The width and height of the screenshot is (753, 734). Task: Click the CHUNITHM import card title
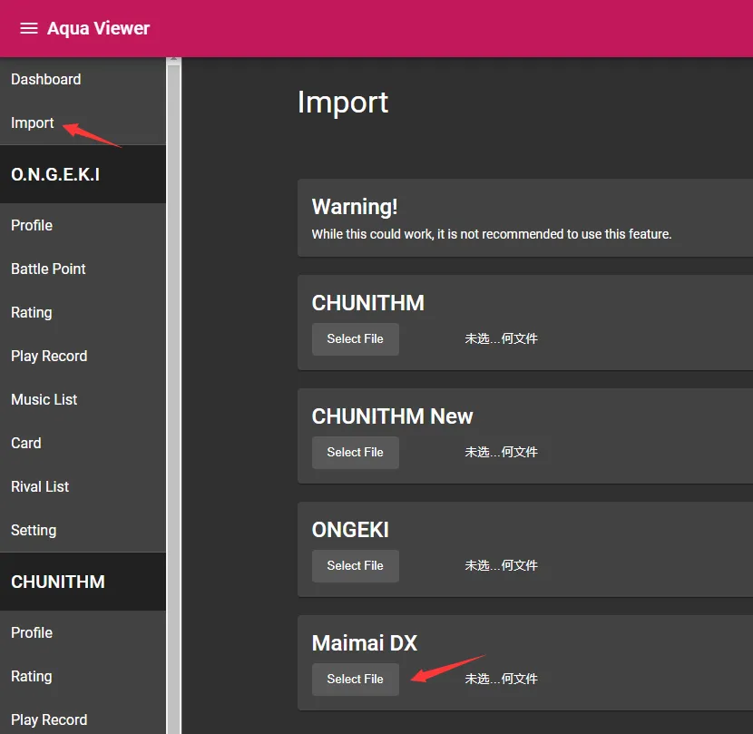tap(368, 303)
